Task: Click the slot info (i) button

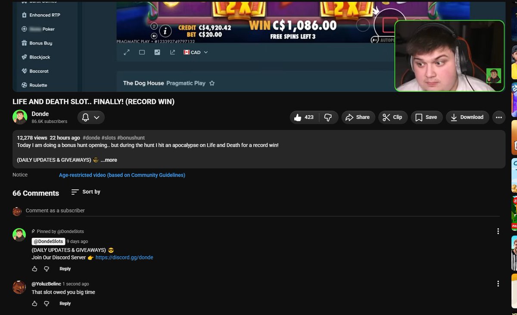Action: 165,31
